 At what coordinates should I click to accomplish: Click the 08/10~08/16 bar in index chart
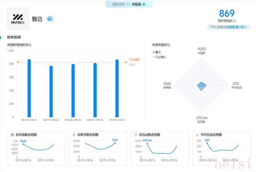tap(29, 88)
